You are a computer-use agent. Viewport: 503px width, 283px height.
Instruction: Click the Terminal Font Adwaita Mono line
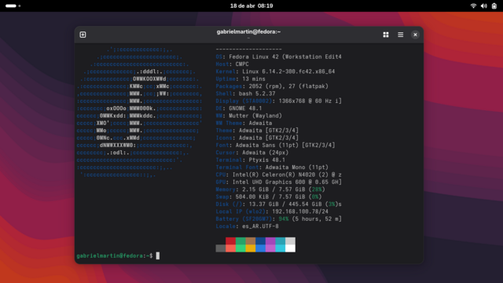click(272, 167)
